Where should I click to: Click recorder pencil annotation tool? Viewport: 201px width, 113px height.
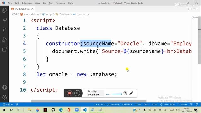[131, 93]
